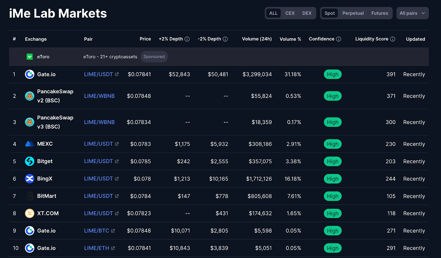441x258 pixels.
Task: Click the Sponsored badge
Action: [x=154, y=57]
